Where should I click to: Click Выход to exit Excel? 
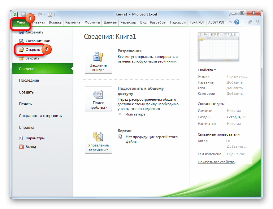[31, 147]
